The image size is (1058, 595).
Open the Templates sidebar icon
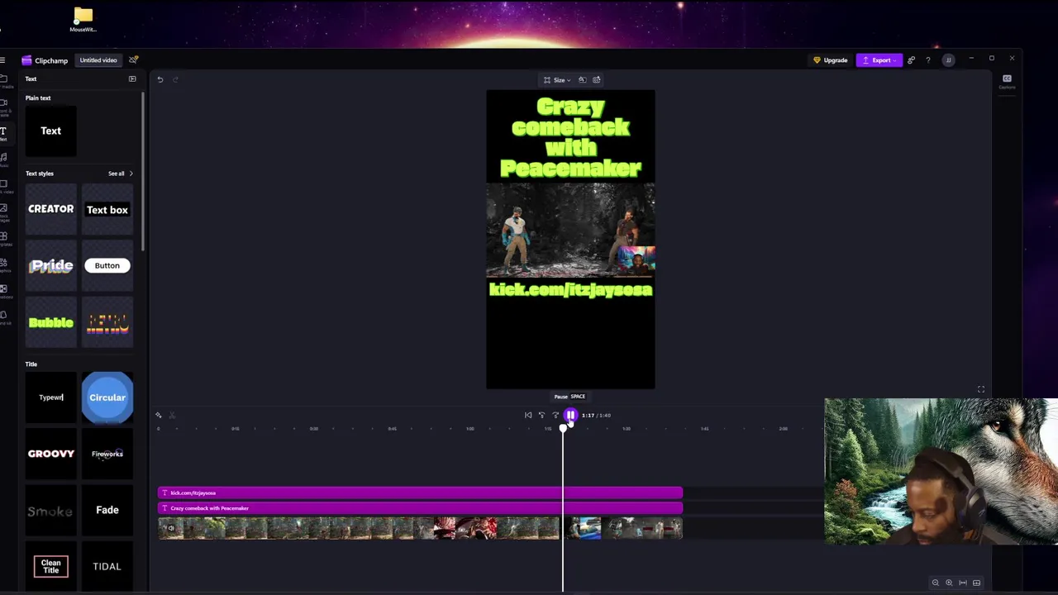pos(3,238)
